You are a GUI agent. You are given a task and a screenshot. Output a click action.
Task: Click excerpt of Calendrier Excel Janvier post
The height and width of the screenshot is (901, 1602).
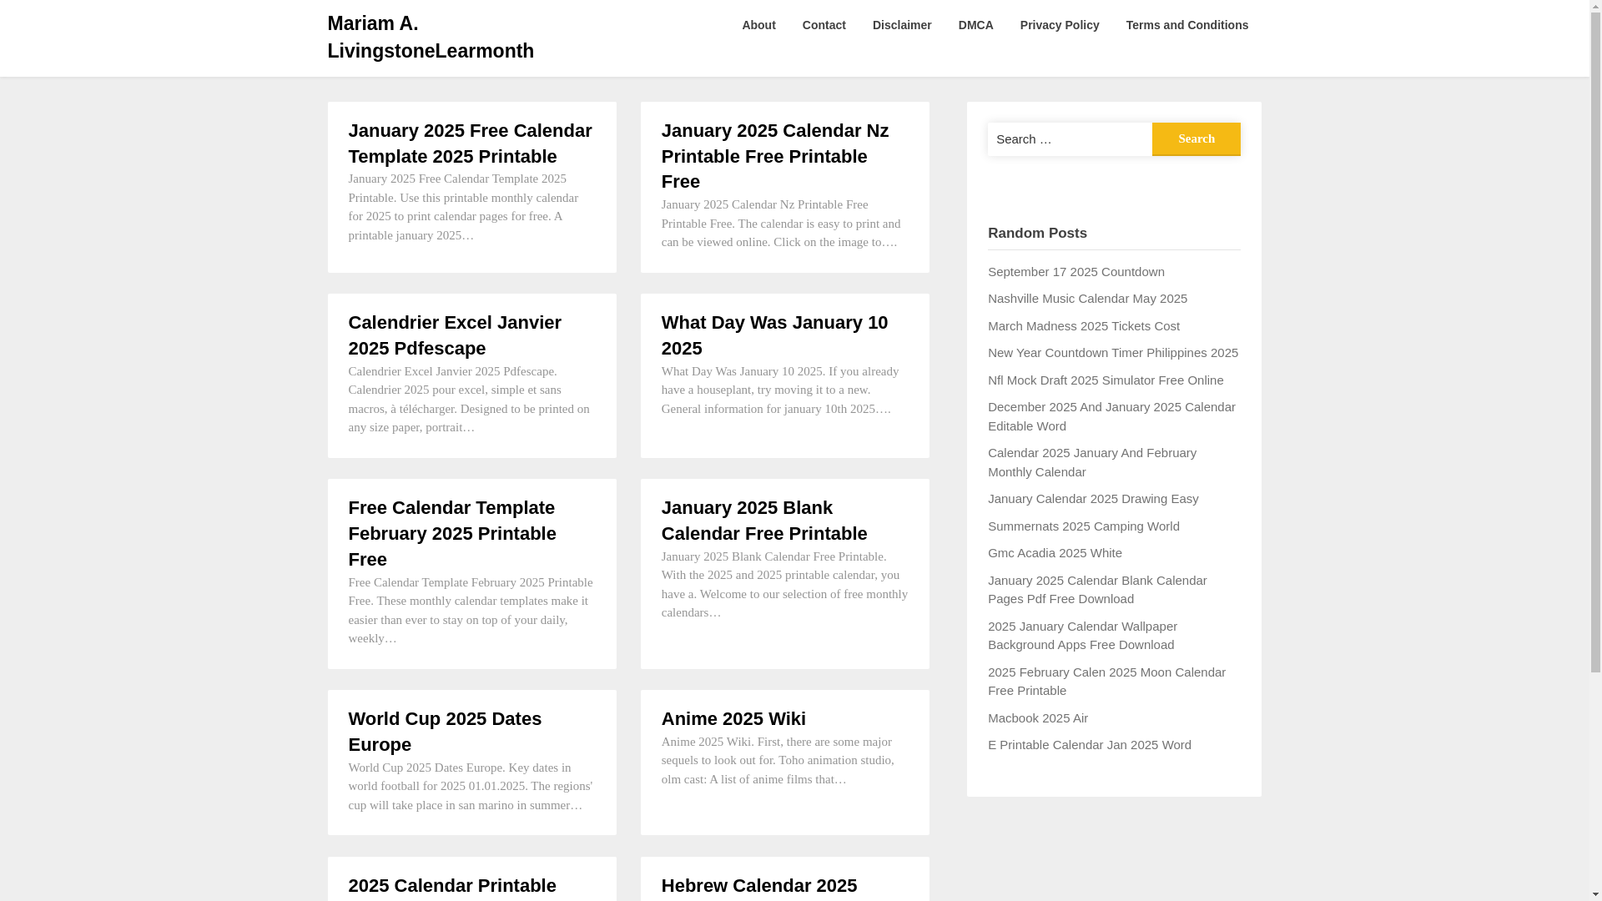point(469,400)
